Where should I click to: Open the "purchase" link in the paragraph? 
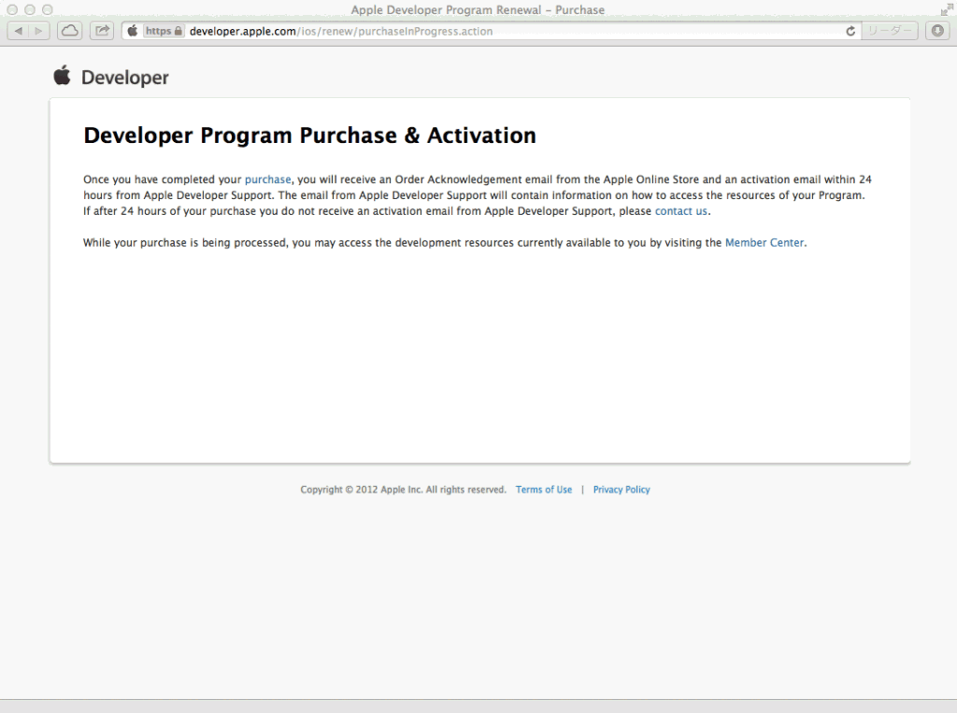(267, 179)
